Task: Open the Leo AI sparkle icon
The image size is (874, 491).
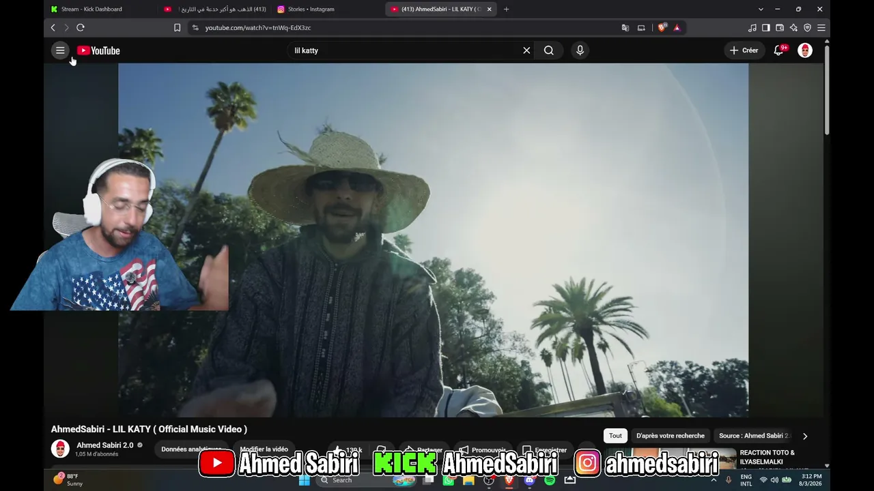Action: (x=793, y=28)
